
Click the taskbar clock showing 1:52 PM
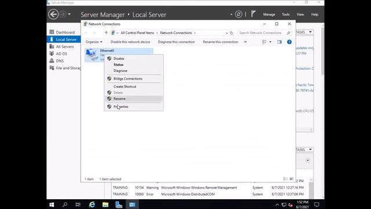click(302, 204)
